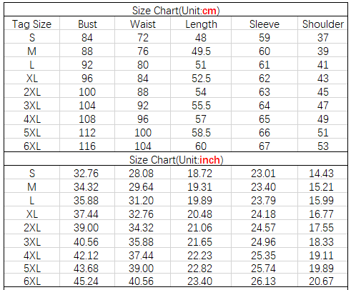Select the Bust column header
The image size is (351, 290).
tap(87, 24)
